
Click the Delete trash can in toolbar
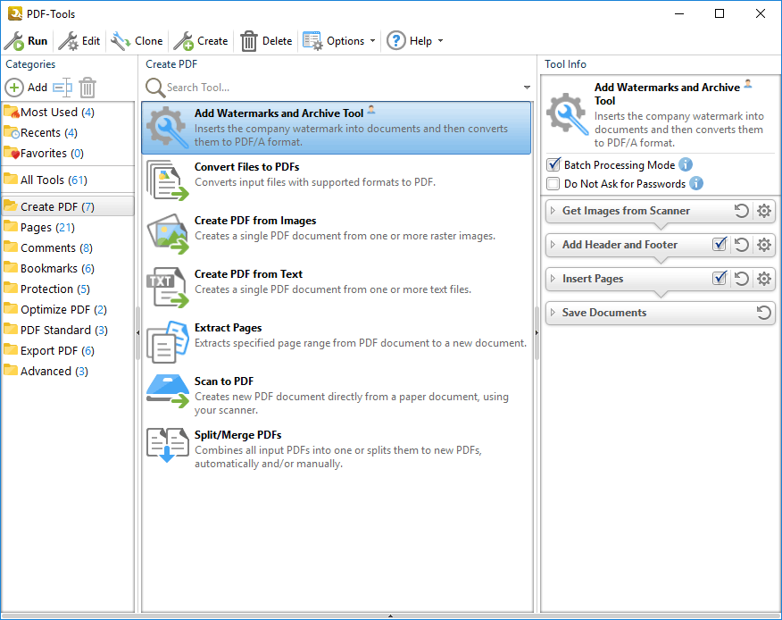[249, 41]
